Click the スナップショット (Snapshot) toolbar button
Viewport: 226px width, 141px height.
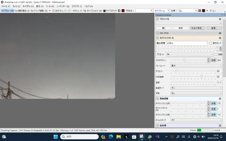(93, 11)
